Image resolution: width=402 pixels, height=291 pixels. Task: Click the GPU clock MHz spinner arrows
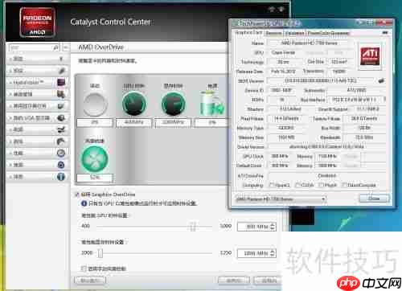(273, 227)
